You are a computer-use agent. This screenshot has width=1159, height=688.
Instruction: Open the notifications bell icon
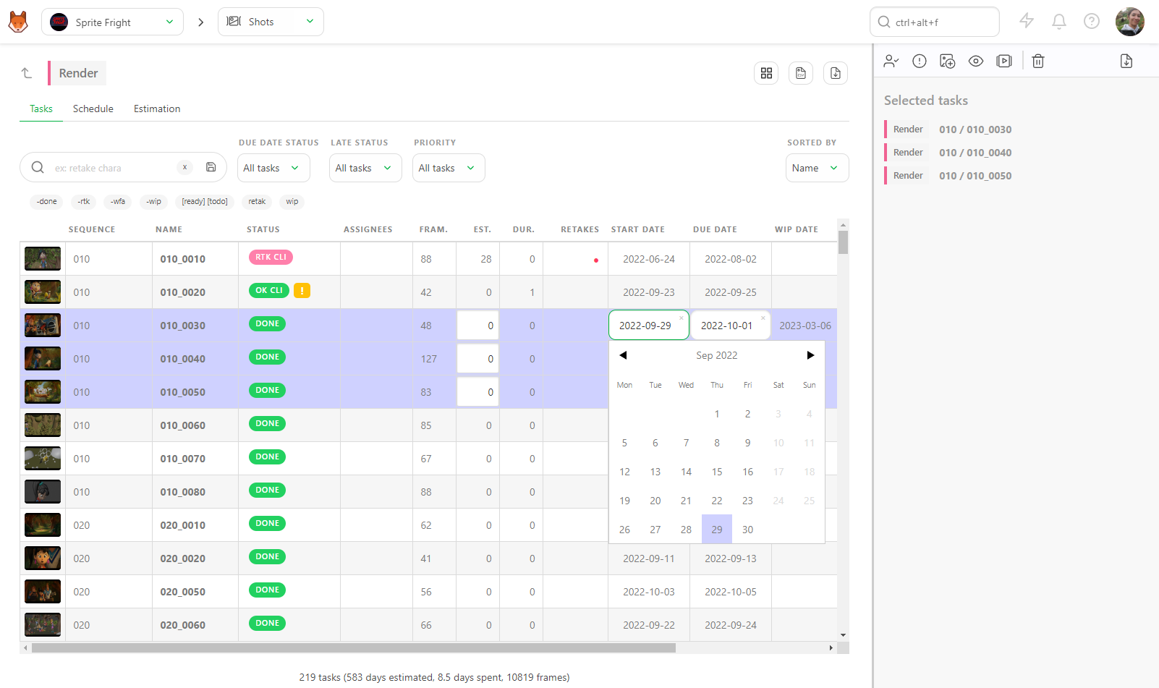(1059, 22)
